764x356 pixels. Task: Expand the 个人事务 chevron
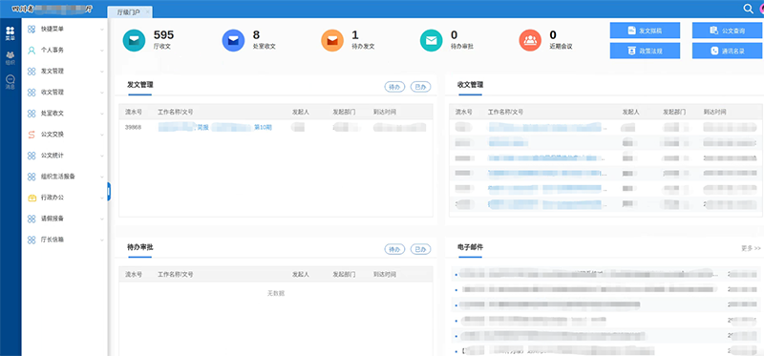[x=102, y=51]
